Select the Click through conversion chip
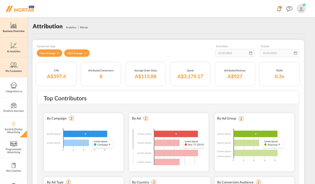315x184 pixels. coord(77,53)
